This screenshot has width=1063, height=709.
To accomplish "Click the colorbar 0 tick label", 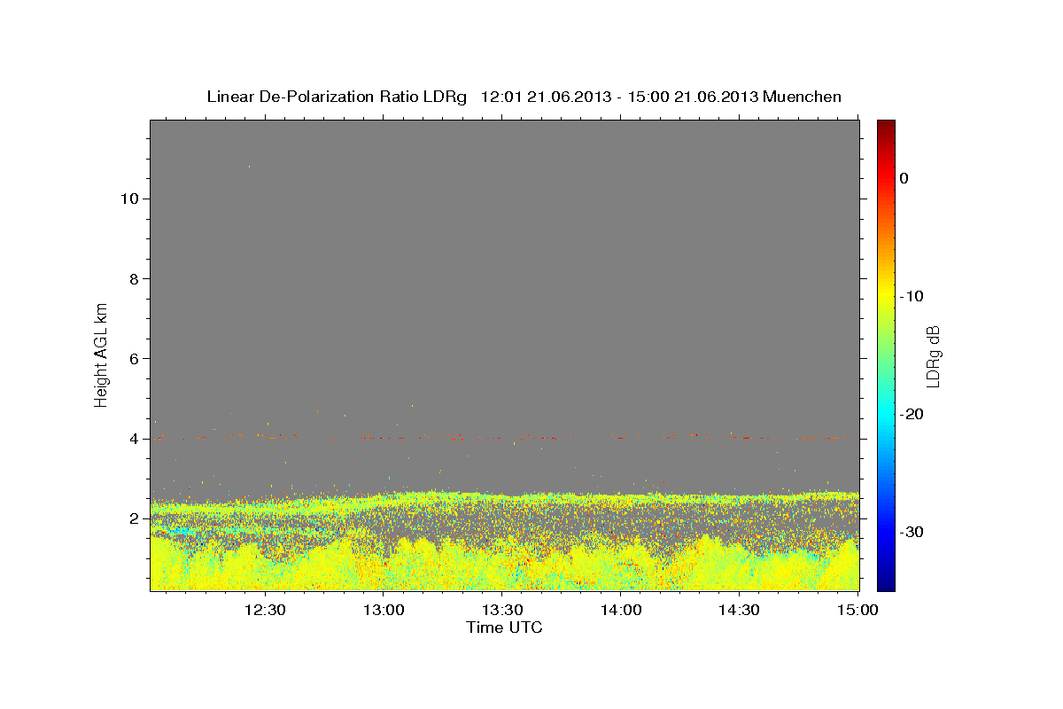I will tap(904, 178).
